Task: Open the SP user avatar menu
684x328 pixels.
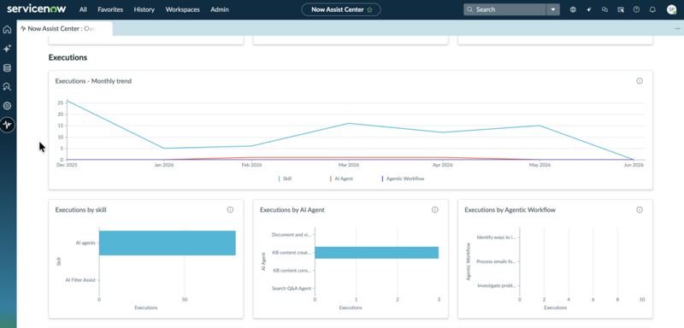Action: [x=671, y=9]
